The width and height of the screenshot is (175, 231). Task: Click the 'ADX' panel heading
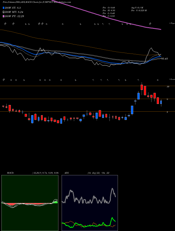point(66,173)
